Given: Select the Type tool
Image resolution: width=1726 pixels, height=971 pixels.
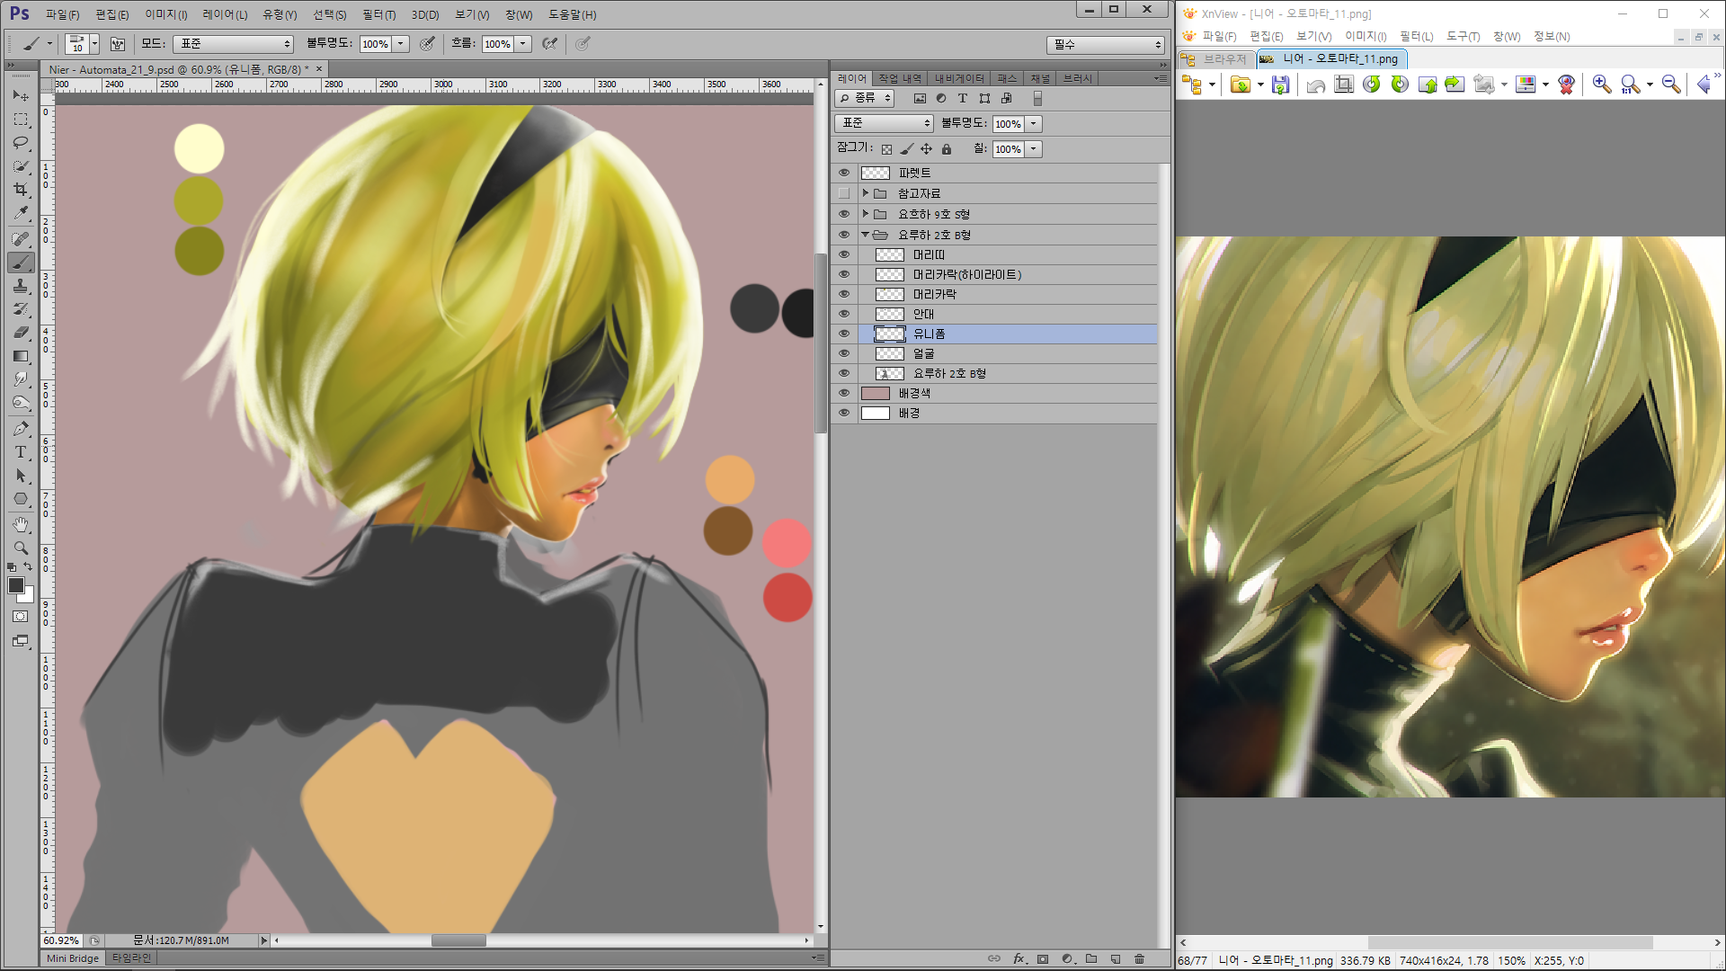Looking at the screenshot, I should (x=20, y=452).
